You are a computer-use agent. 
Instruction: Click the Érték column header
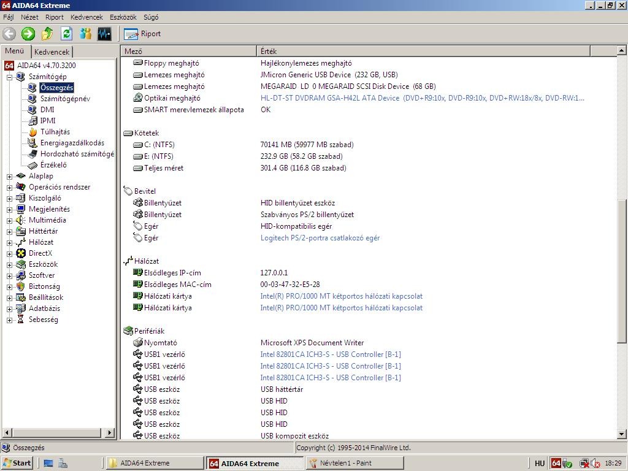pyautogui.click(x=423, y=52)
